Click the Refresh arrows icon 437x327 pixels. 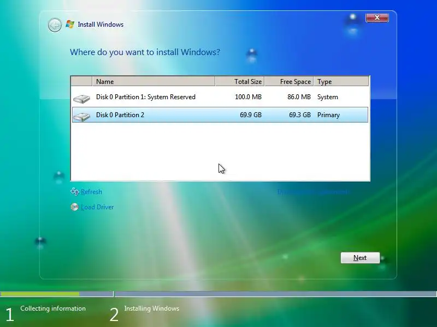(x=75, y=192)
